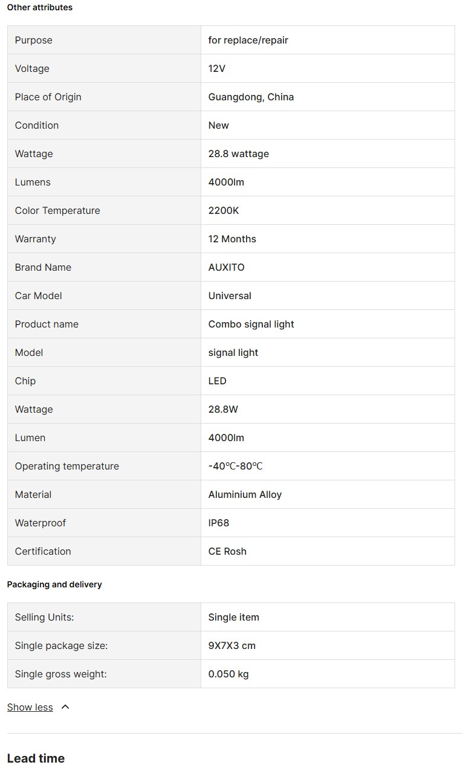Click the 9X7X3 cm package size value

point(232,645)
